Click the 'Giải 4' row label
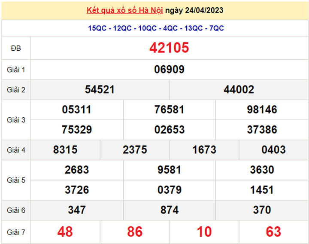309x244 pixels. point(16,150)
